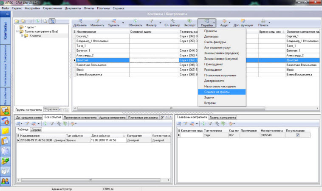Select Платежные поручения menu entry

[x=222, y=75]
